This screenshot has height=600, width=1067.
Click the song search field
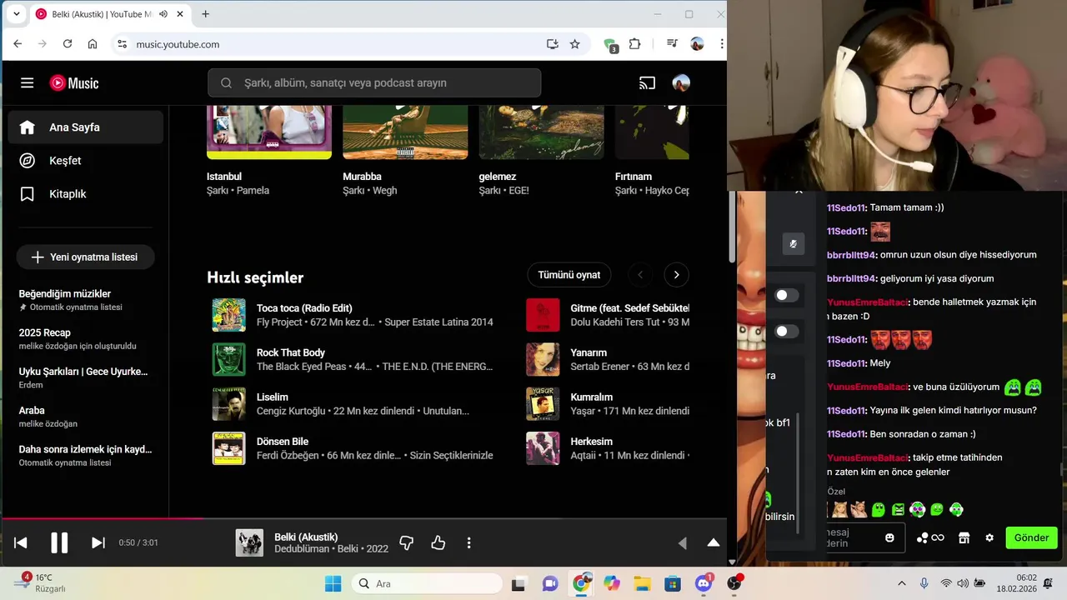374,83
